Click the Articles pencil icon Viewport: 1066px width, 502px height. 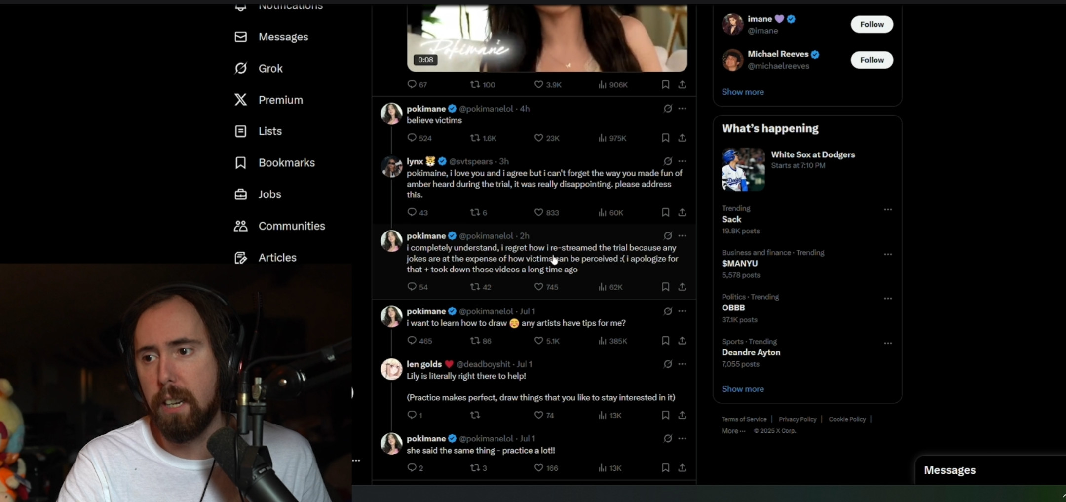[x=240, y=258]
